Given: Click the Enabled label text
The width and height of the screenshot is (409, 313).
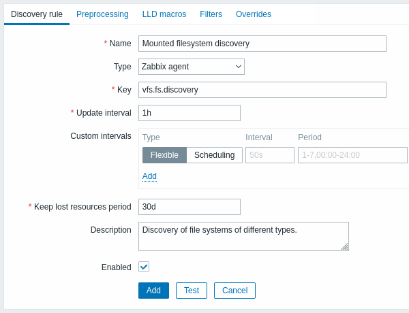Looking at the screenshot, I should click(x=117, y=267).
